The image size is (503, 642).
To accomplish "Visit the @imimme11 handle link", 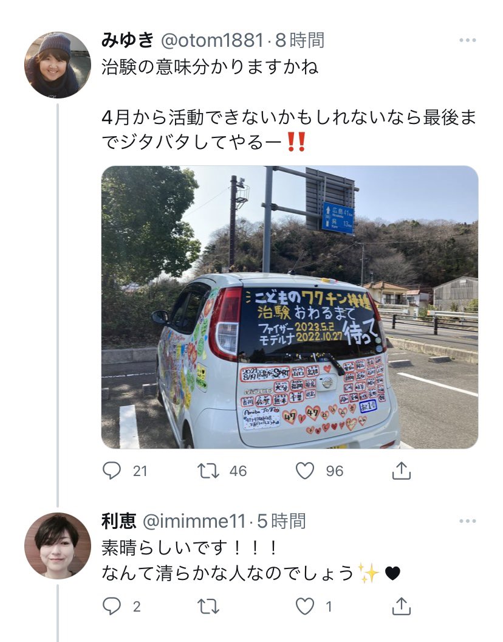I will (194, 521).
